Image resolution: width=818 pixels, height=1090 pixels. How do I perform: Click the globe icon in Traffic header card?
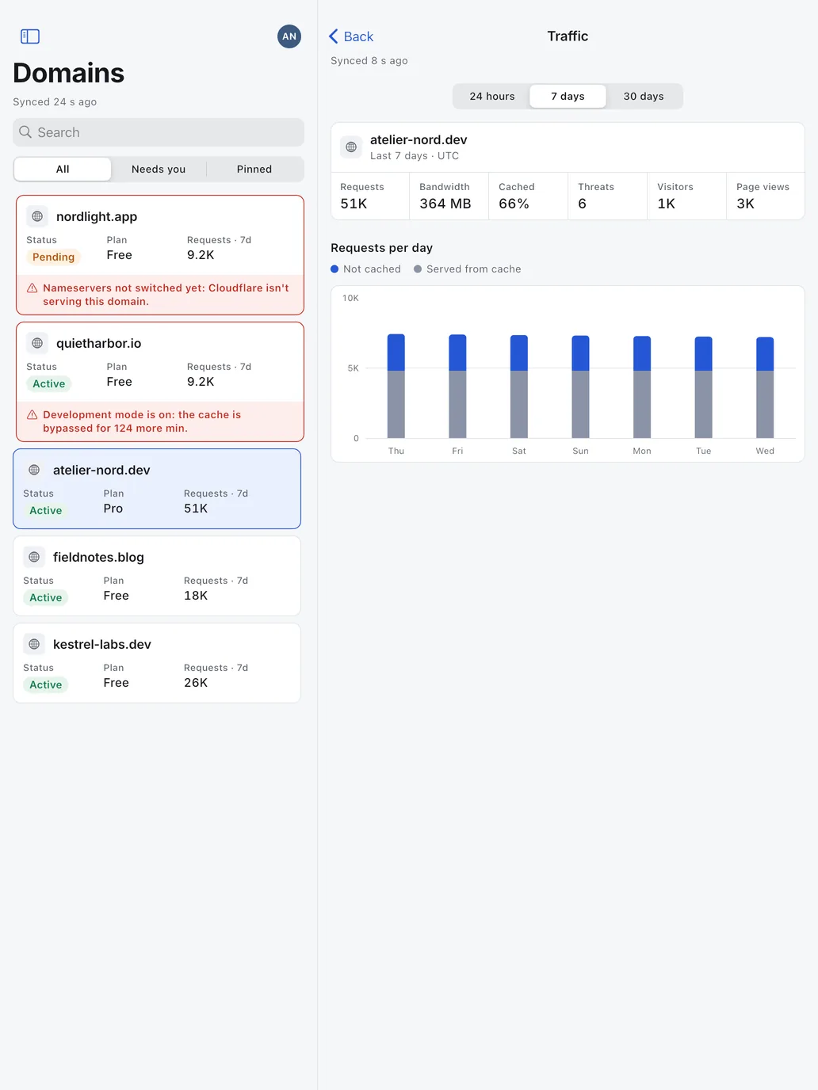pos(351,147)
